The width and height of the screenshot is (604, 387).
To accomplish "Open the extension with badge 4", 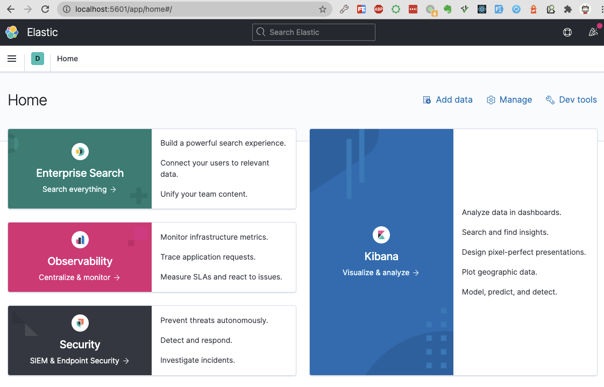I will point(431,10).
